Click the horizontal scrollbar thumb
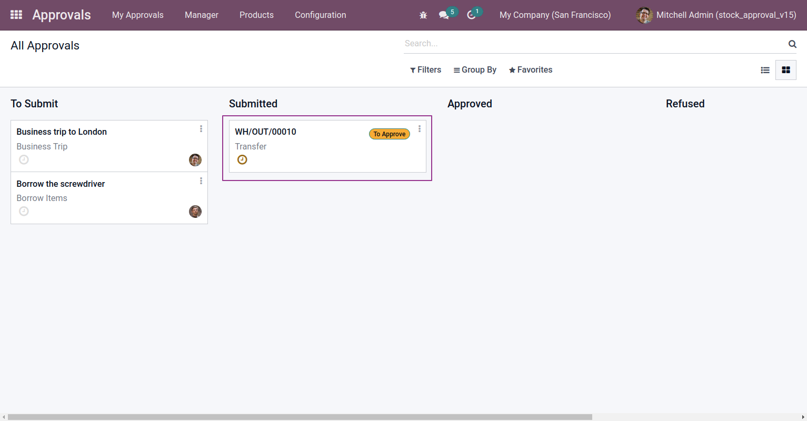Viewport: 807px width, 421px height. pyautogui.click(x=300, y=417)
